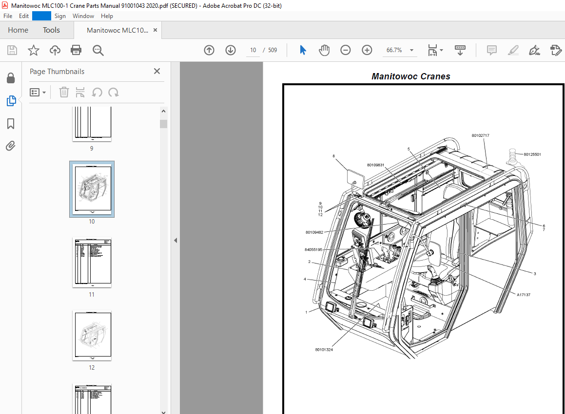This screenshot has height=414, width=565.
Task: Toggle the Page Thumbnails pane icon
Action: [11, 101]
